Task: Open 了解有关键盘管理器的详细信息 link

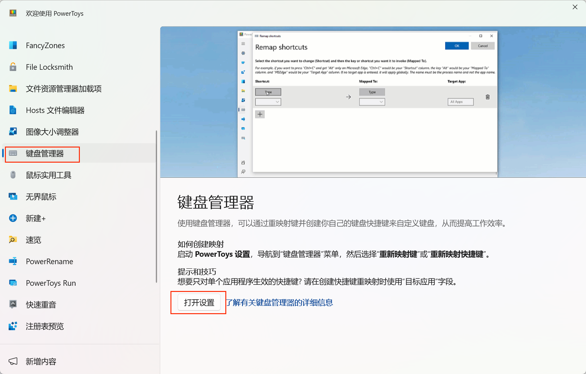Action: coord(280,302)
